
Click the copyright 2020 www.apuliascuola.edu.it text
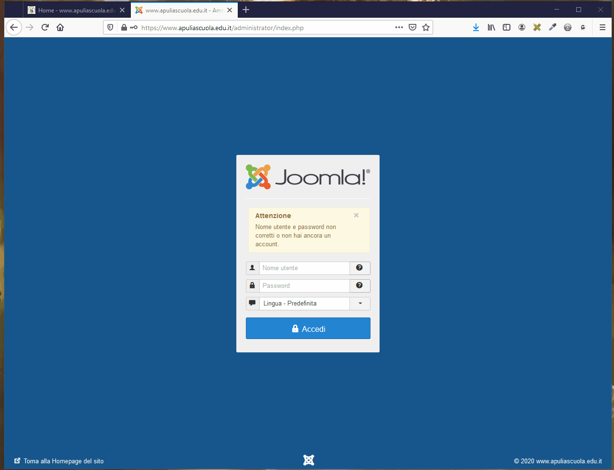coord(558,461)
